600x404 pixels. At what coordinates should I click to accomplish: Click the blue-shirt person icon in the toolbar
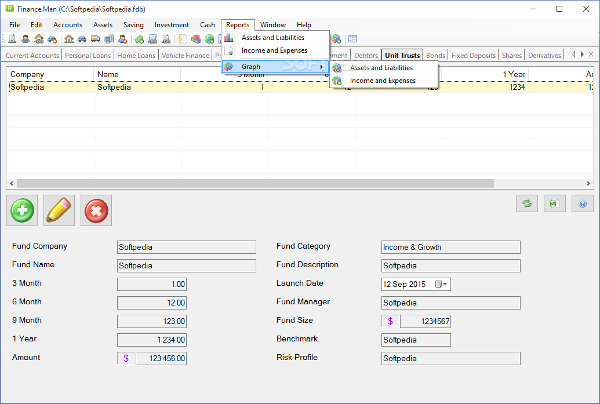26,39
